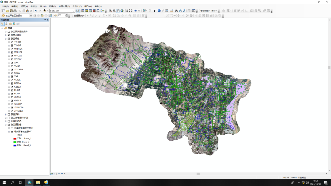Screen dimensions: 331x186
Task: Check the 二季度影像贺兰县.tif layer
Action: [12, 128]
